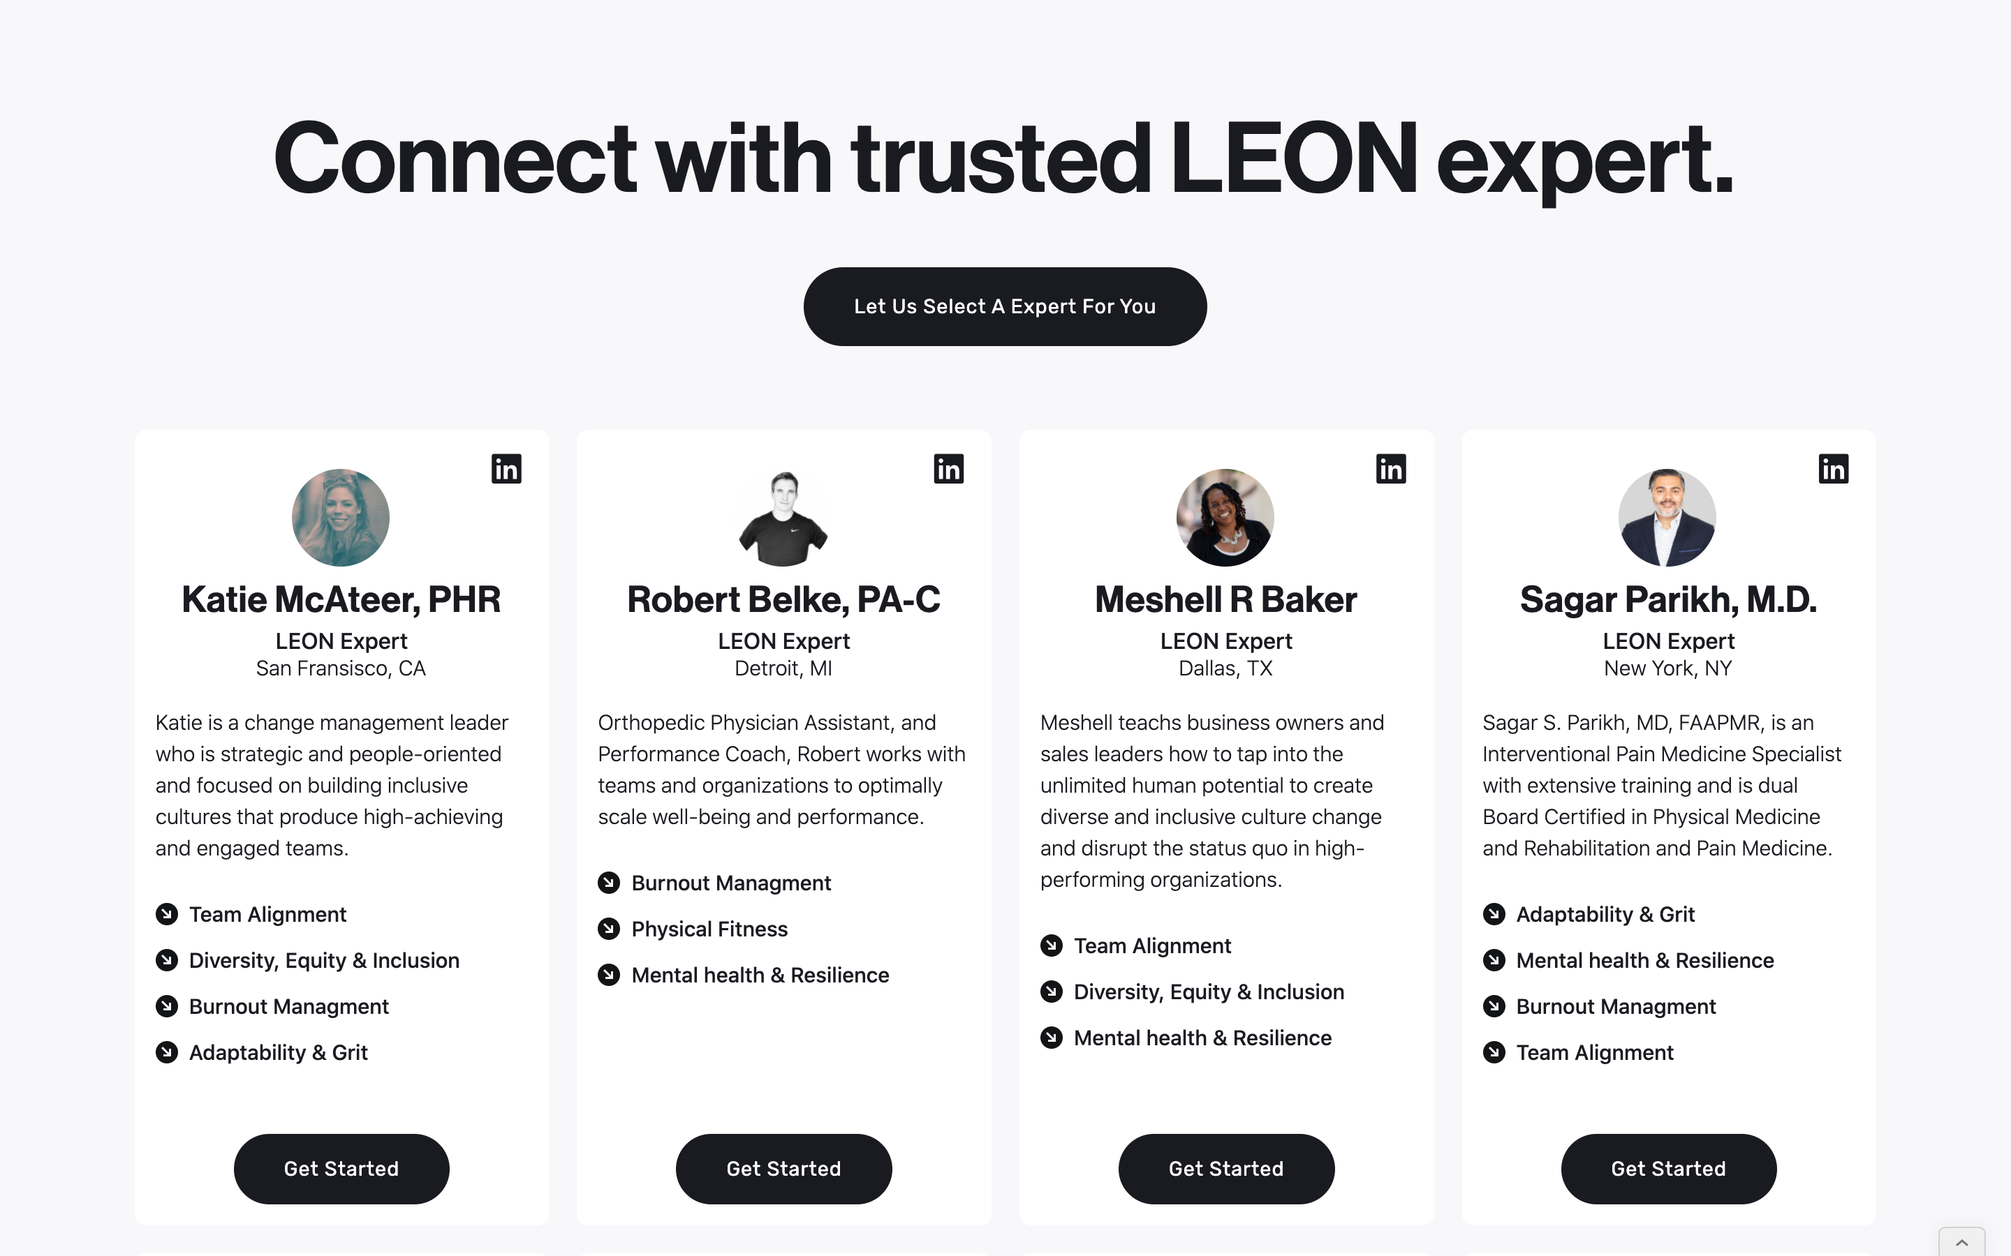Click arrow icon beside Sagar's Adaptability & Grit

coord(1494,915)
